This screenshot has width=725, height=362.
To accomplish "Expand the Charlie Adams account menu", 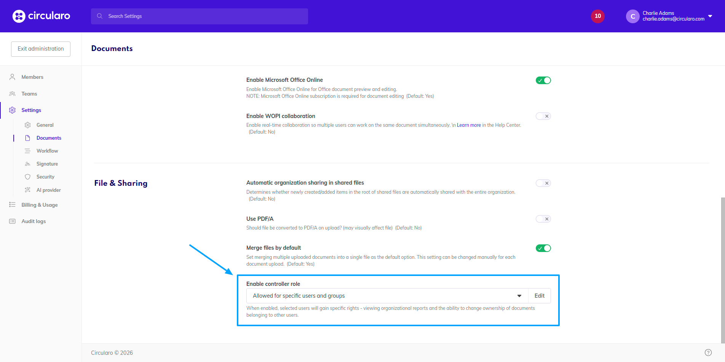I will (x=710, y=16).
